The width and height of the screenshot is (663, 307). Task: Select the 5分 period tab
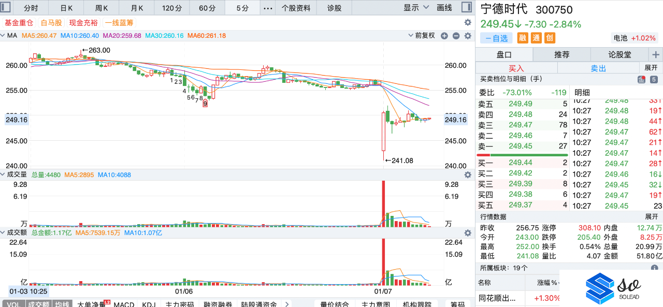242,8
